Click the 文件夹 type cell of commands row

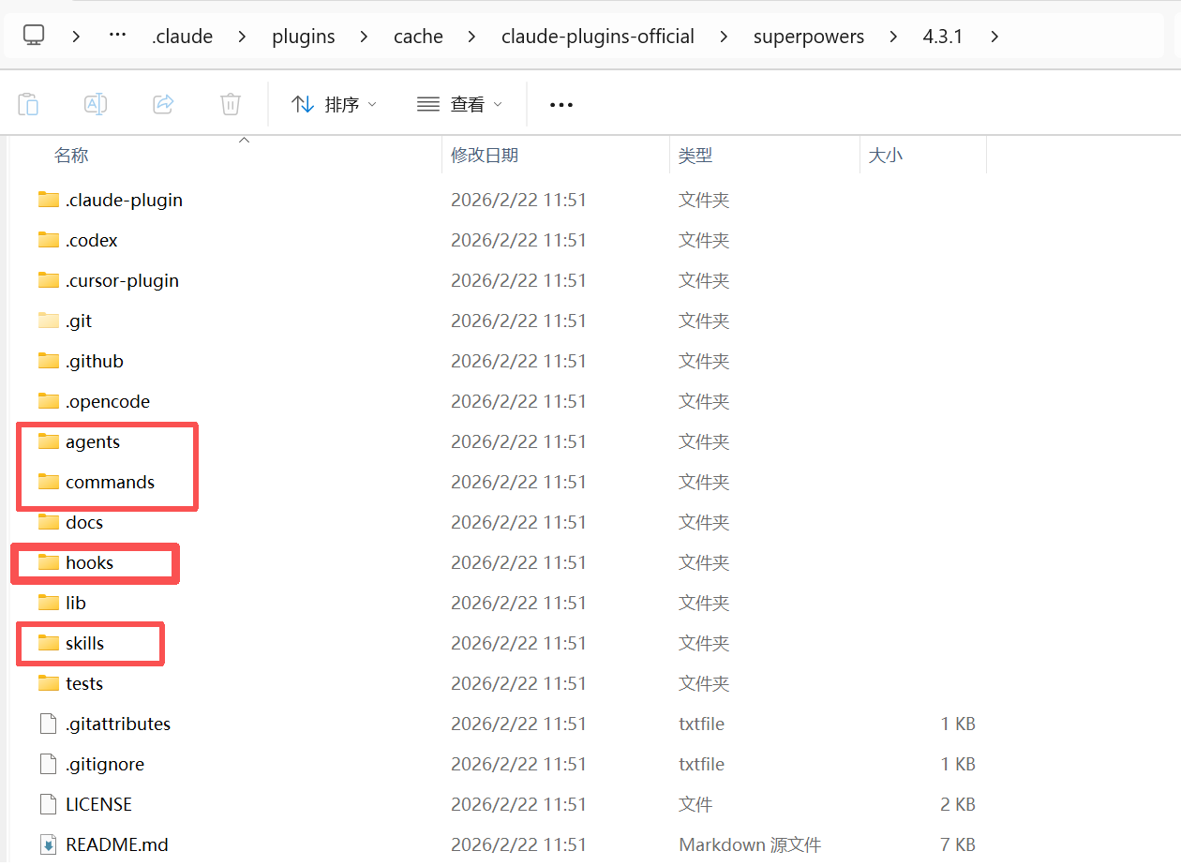coord(704,482)
